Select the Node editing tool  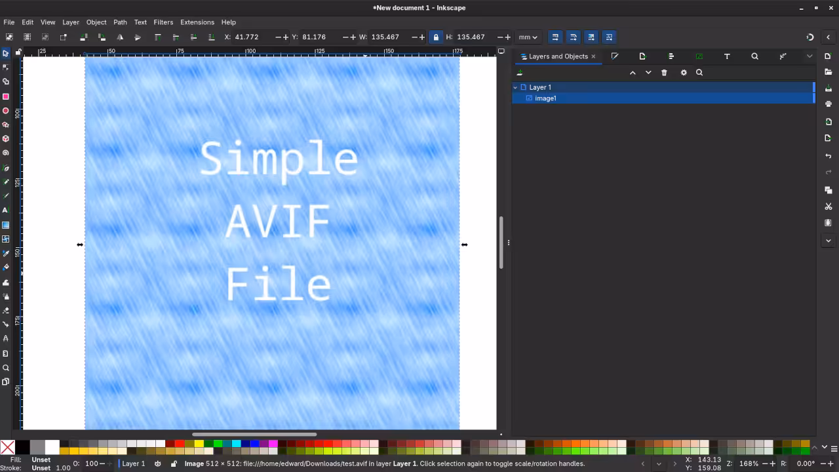pyautogui.click(x=6, y=68)
